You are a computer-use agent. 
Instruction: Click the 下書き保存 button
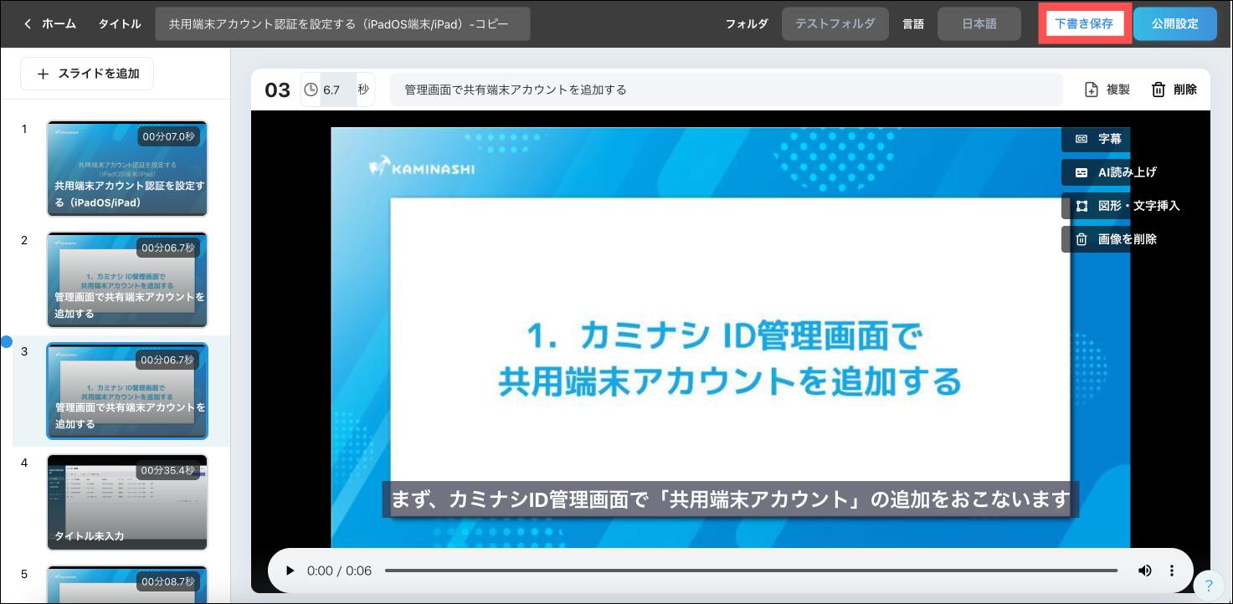pos(1085,24)
